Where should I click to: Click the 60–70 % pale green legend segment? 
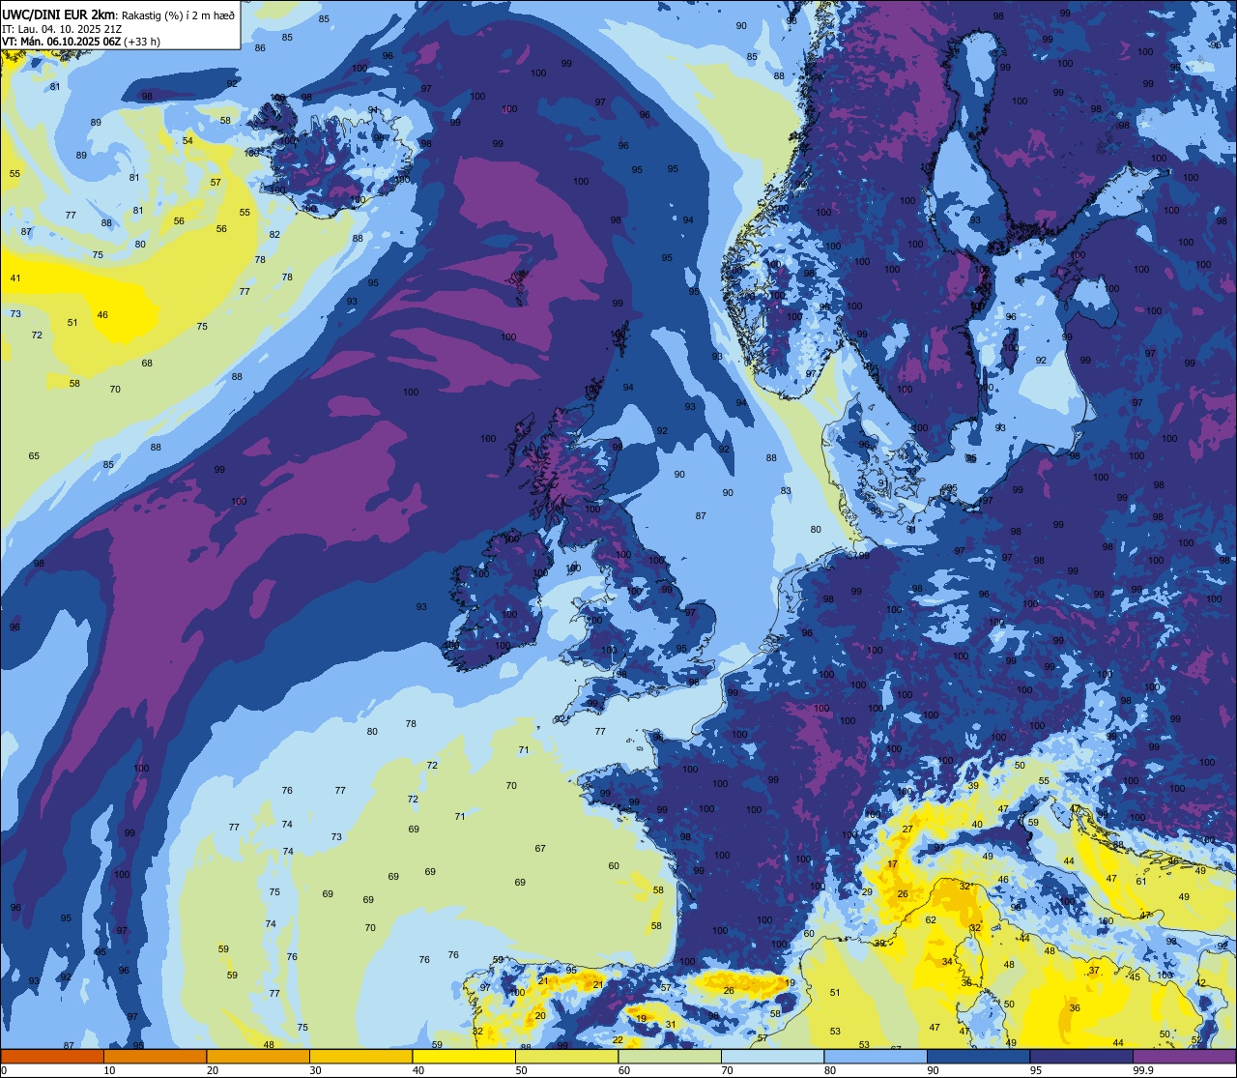coord(670,1056)
